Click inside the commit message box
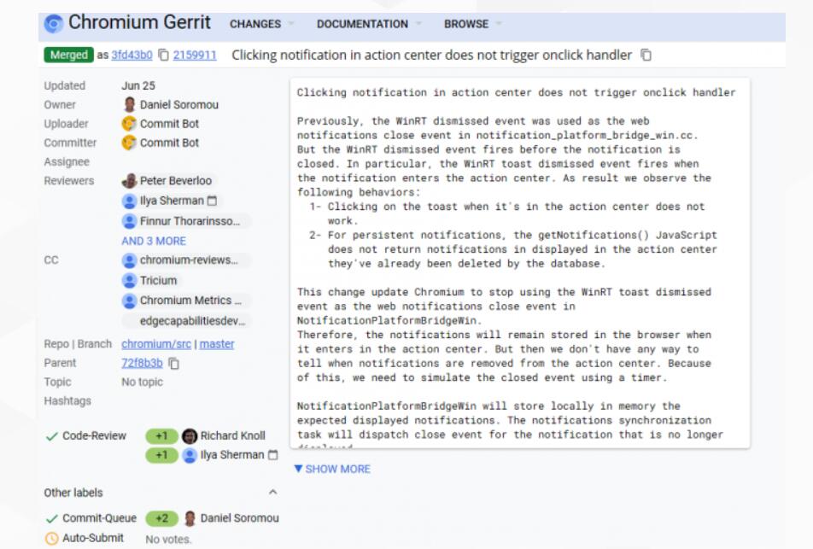 [520, 263]
